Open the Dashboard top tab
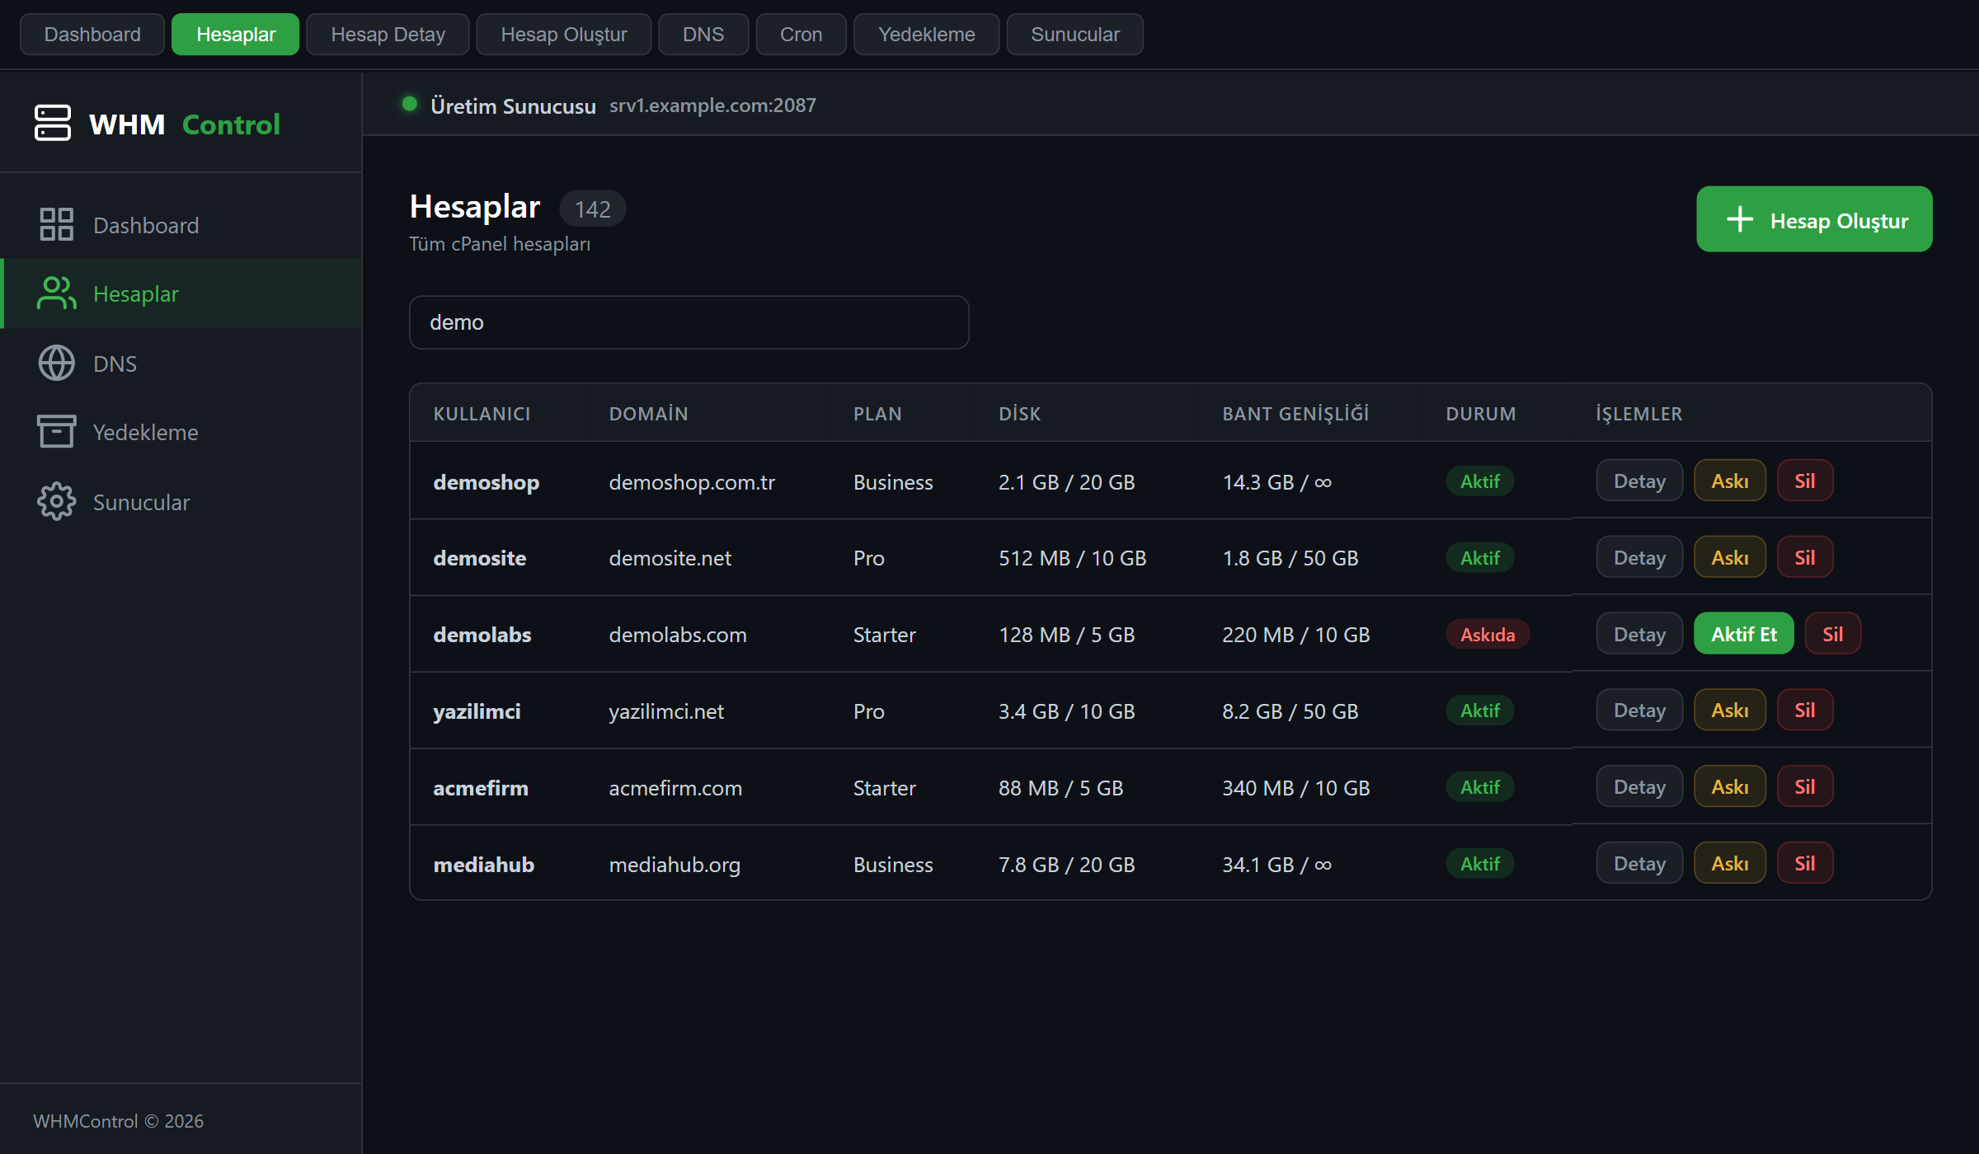 coord(92,34)
